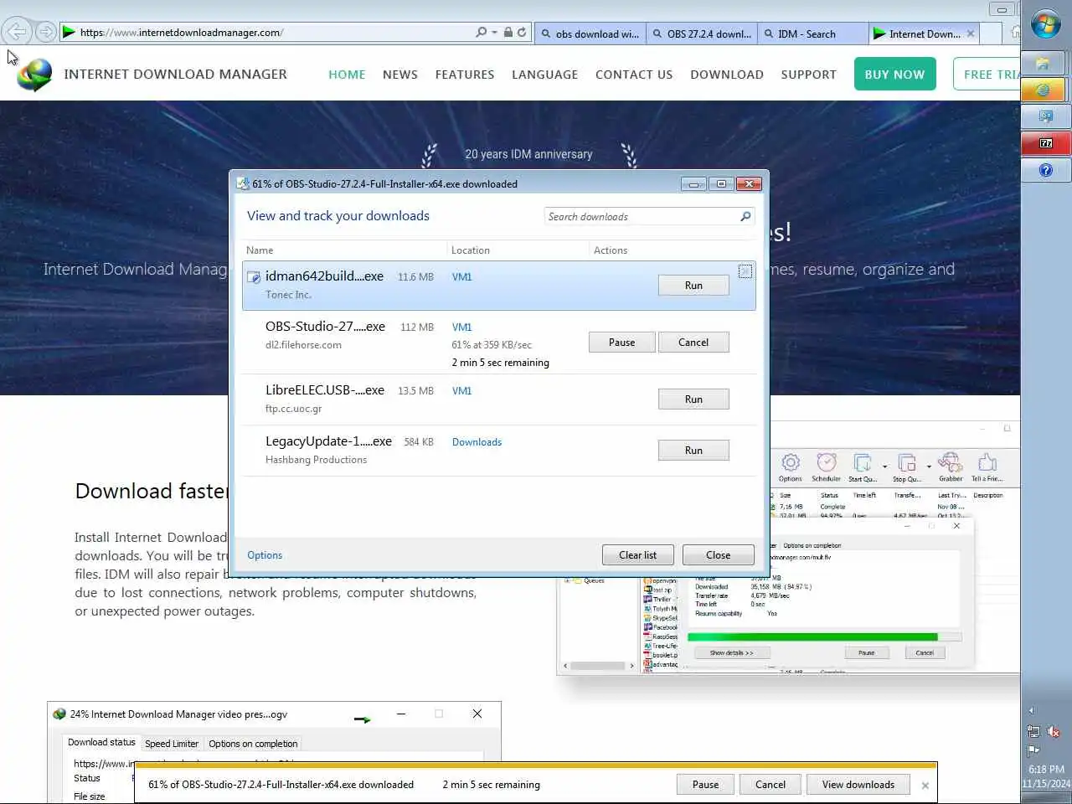Pause the OBS-Studio download in list
This screenshot has height=804, width=1072.
[621, 343]
